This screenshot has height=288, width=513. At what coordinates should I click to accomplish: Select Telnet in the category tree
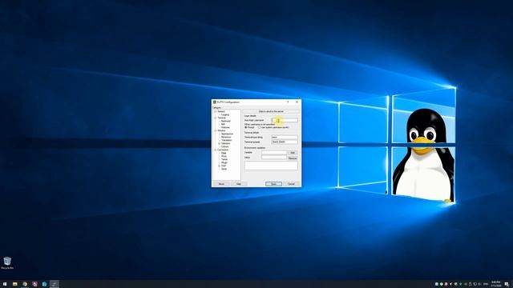224,159
